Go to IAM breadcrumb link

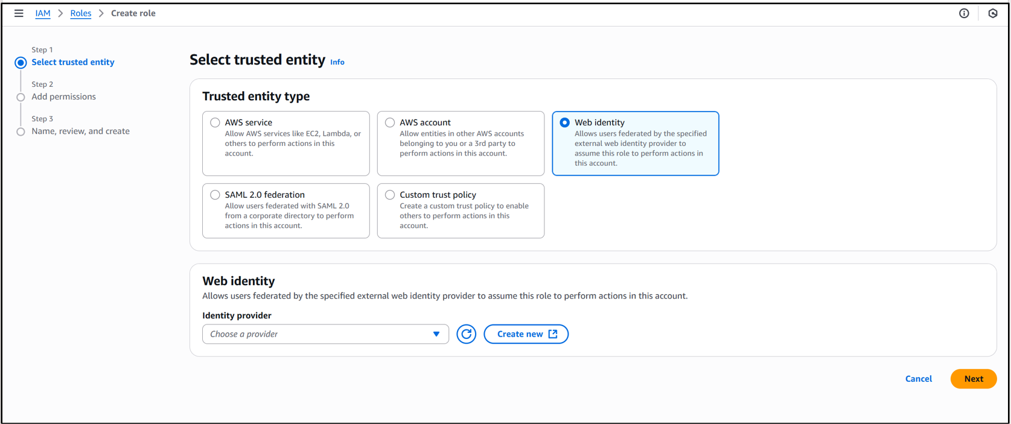[x=43, y=13]
